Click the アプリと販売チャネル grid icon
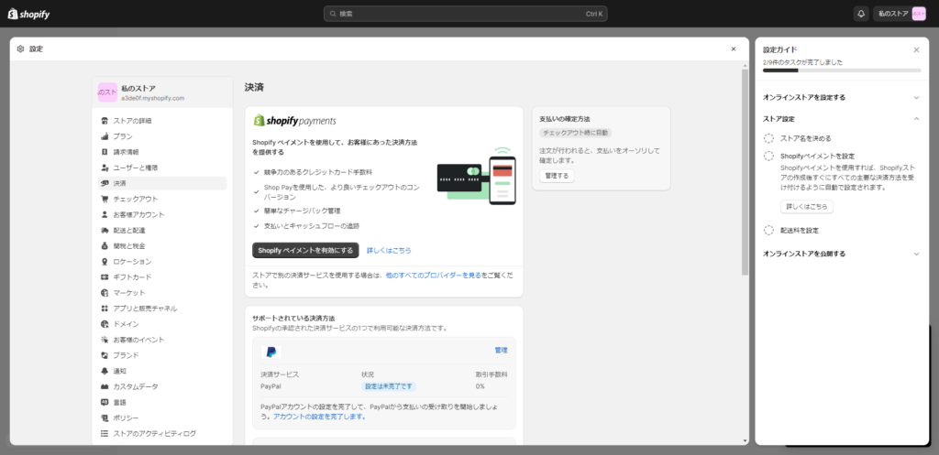This screenshot has width=939, height=455. [105, 308]
